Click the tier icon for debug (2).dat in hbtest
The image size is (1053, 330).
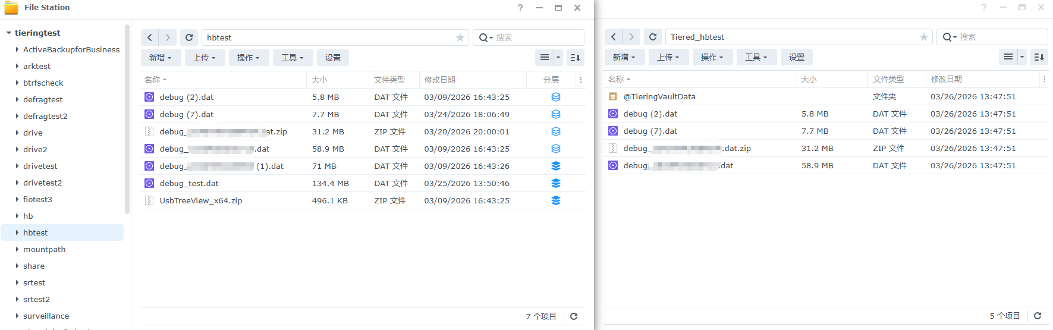point(555,97)
